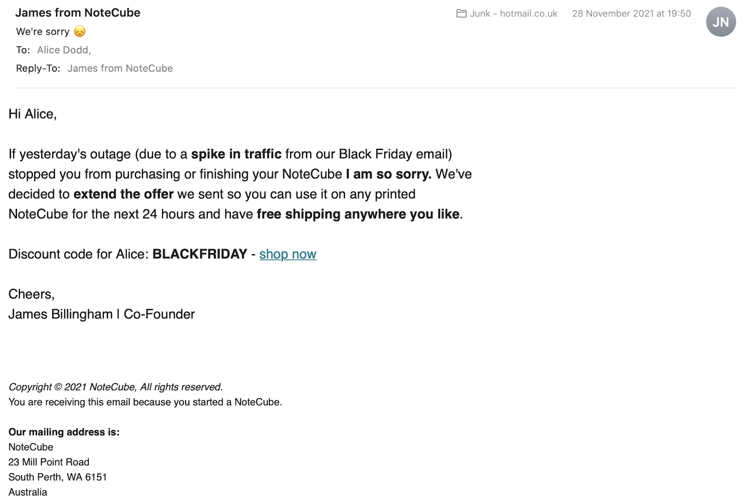Click the Junk - hotmail.co.uk mailbox label
Screen dimensions: 752x503
coord(513,14)
